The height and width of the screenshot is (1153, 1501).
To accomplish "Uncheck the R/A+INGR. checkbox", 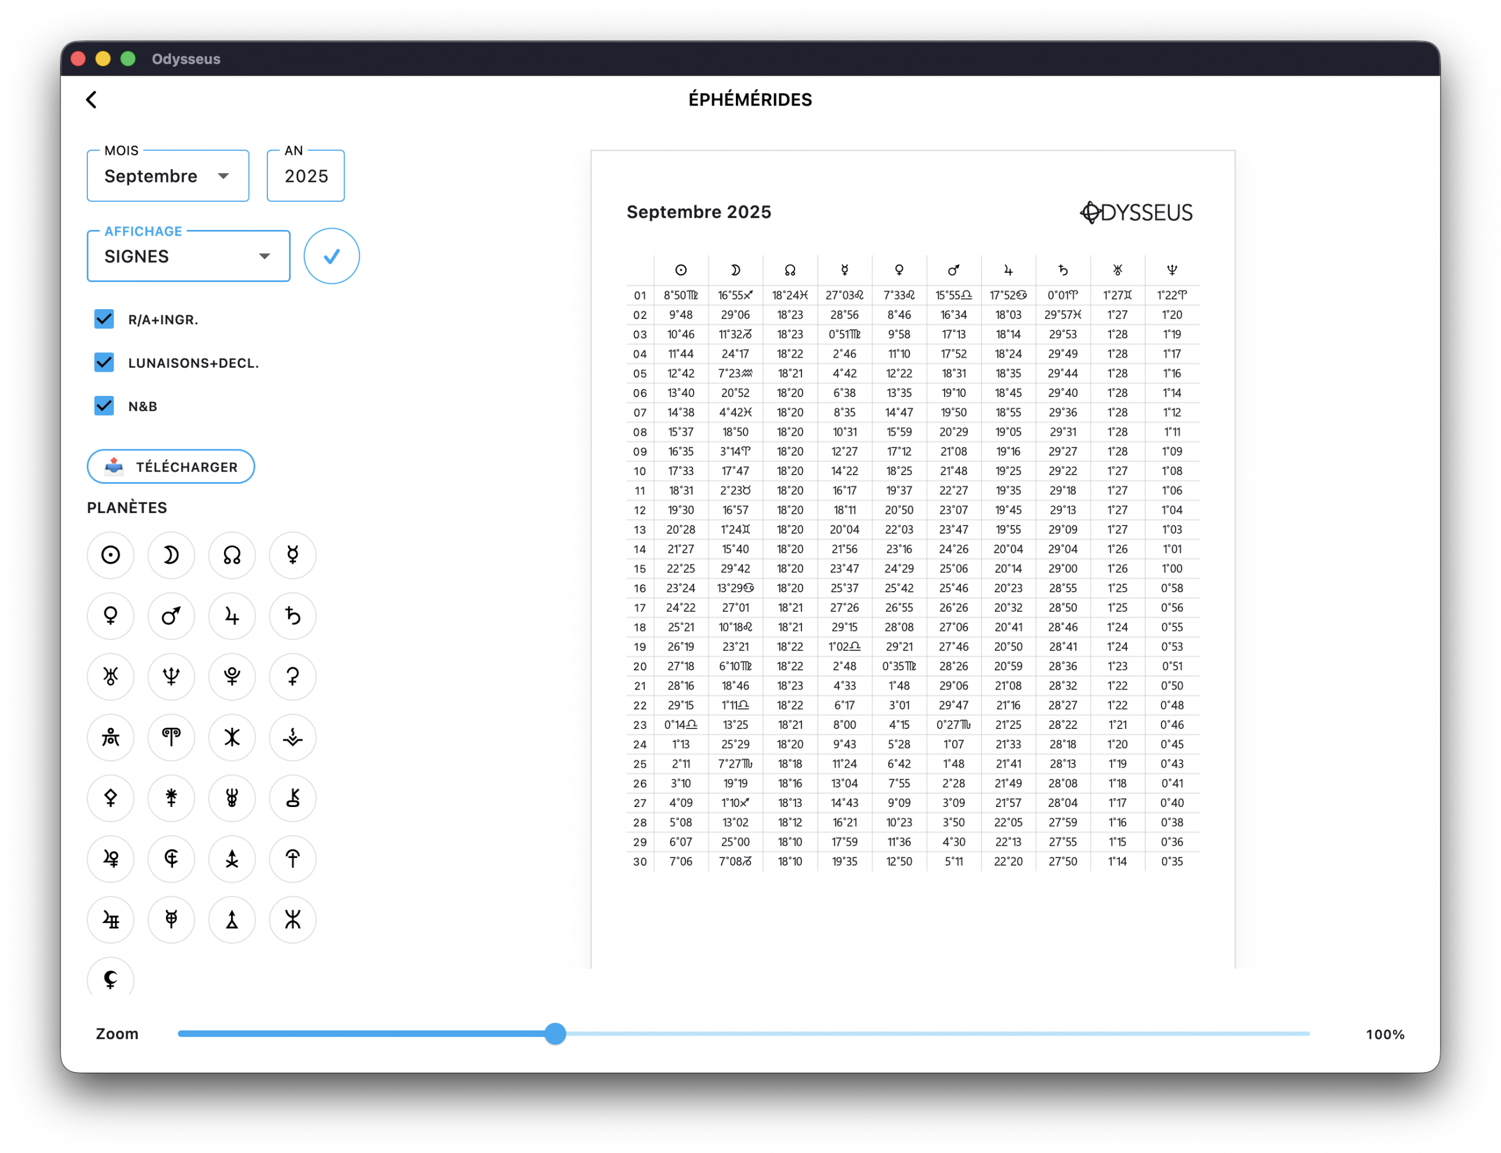I will [x=104, y=319].
